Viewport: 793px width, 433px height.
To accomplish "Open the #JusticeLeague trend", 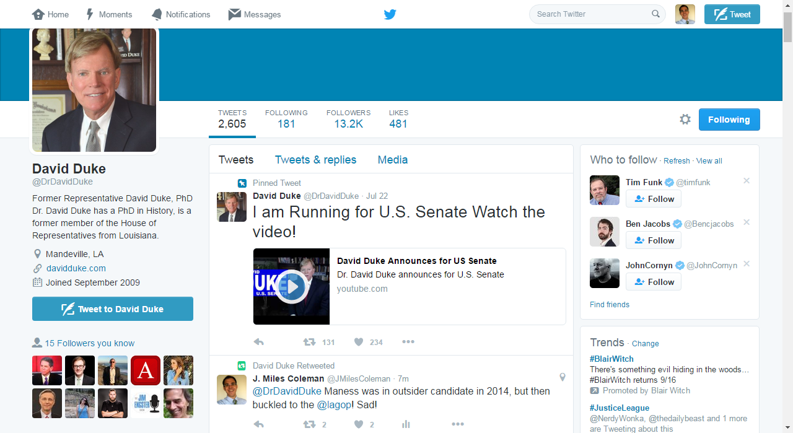I will click(620, 408).
